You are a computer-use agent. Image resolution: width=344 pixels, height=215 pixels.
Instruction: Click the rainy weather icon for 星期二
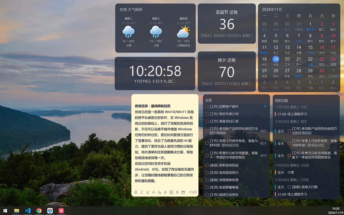[x=128, y=32]
